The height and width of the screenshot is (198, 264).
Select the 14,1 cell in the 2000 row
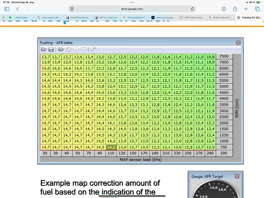point(111,123)
